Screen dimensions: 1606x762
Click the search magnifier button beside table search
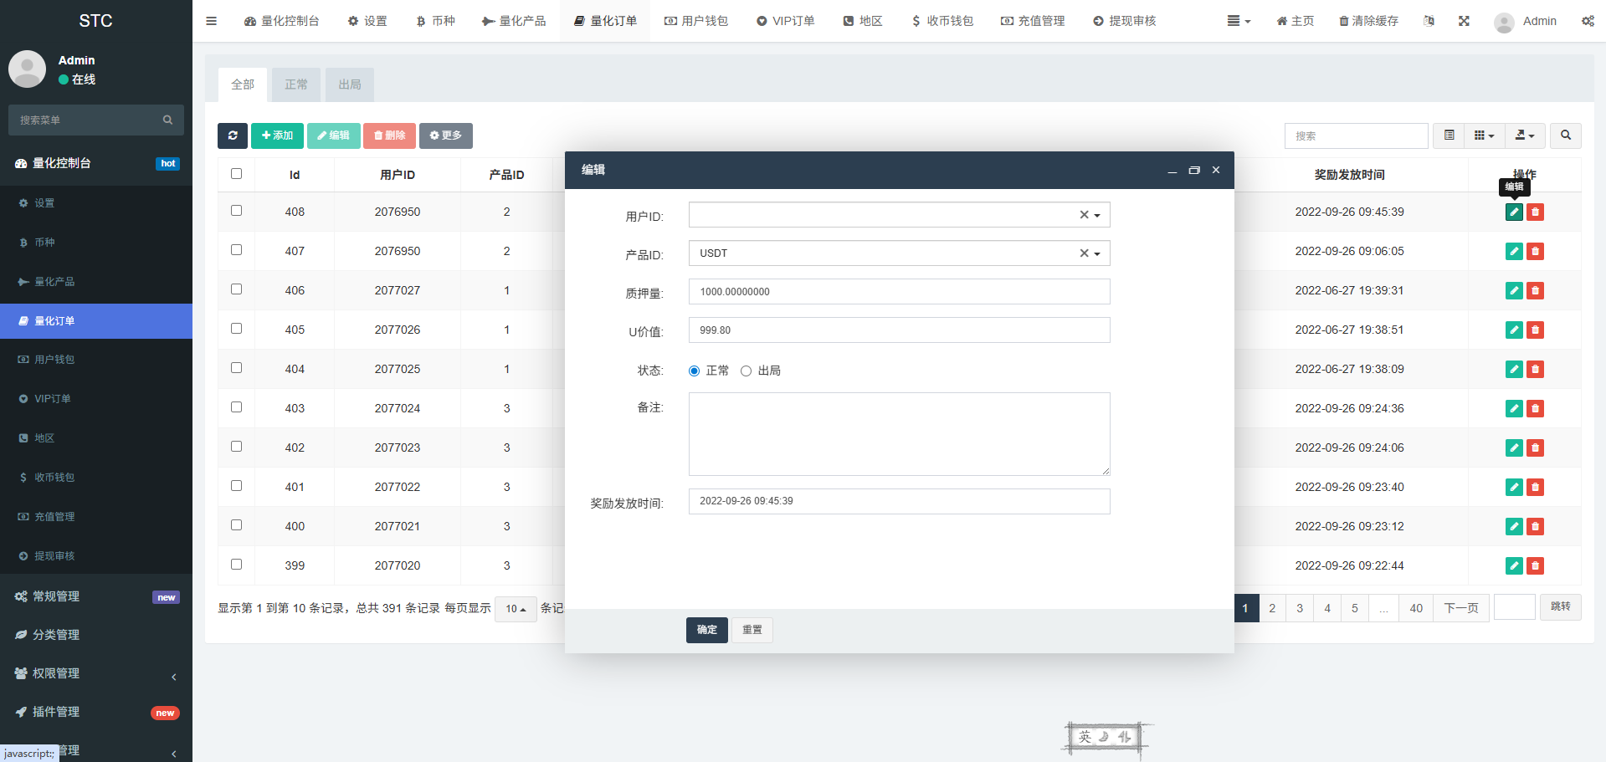(x=1565, y=136)
